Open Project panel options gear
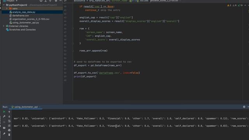249x140 pixels. pos(56,1)
